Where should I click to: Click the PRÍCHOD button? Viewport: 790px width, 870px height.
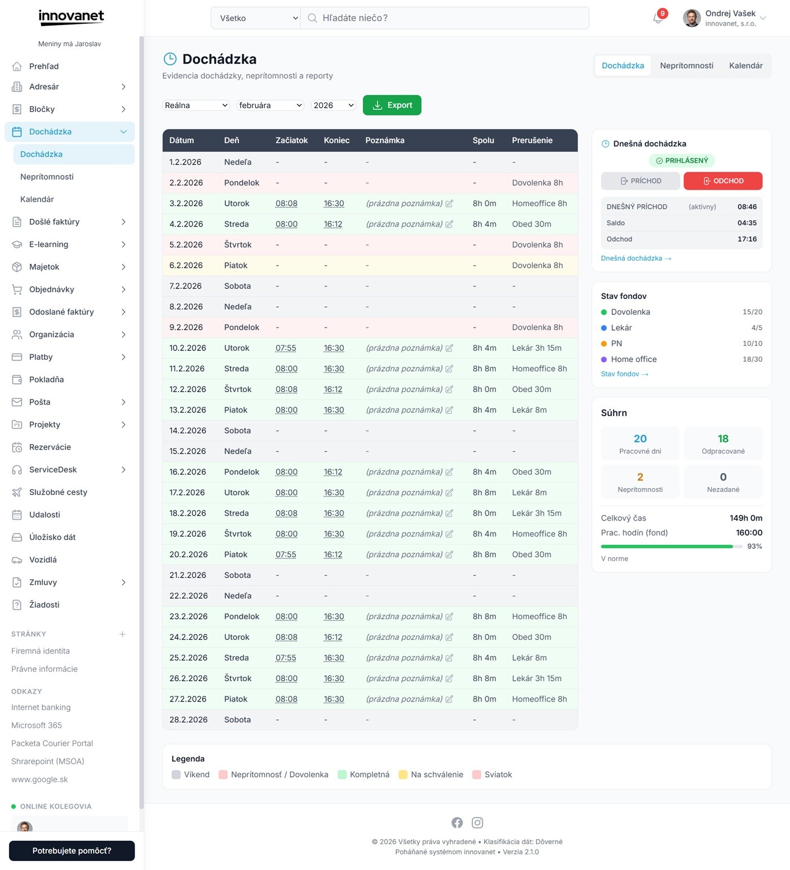[641, 181]
